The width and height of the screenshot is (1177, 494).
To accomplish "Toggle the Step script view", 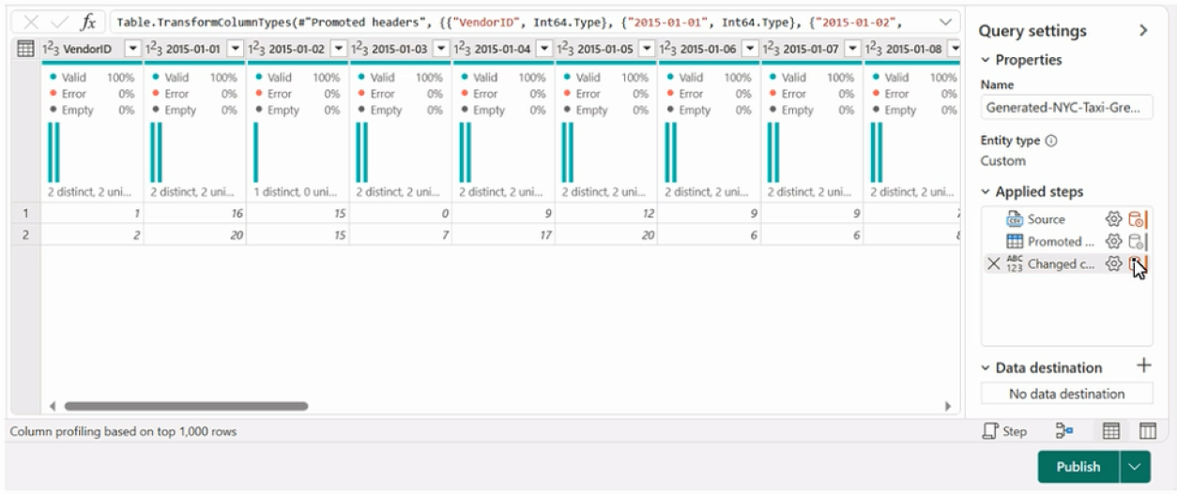I will [1004, 431].
